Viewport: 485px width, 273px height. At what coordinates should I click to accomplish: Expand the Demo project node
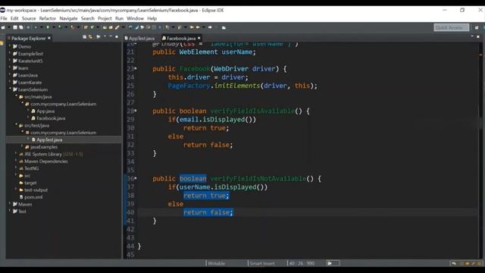(10, 46)
